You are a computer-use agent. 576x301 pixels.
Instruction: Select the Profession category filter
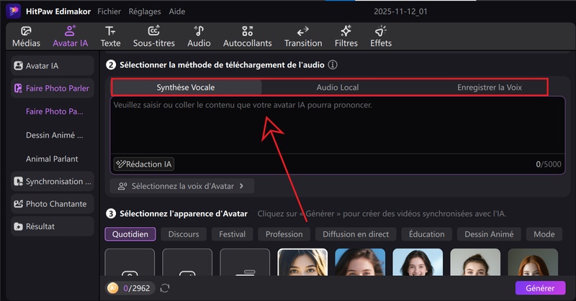click(284, 234)
